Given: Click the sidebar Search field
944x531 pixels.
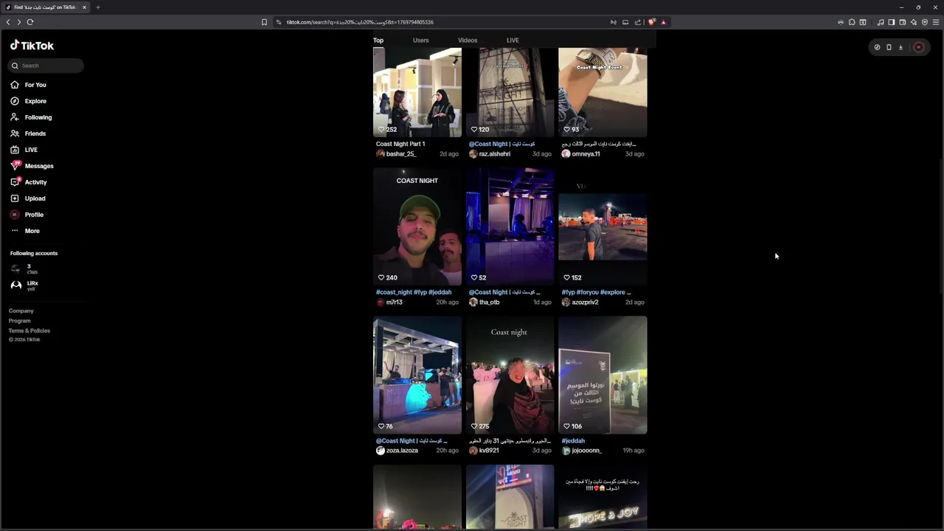Looking at the screenshot, I should (x=46, y=66).
